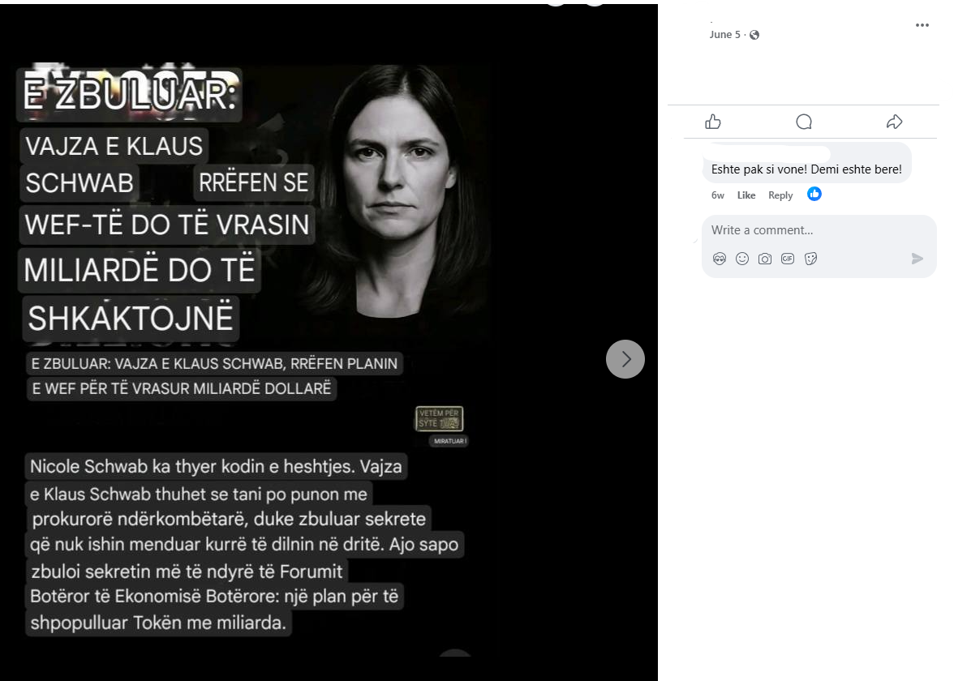Open the three-dot post options menu
Image resolution: width=954 pixels, height=681 pixels.
click(x=922, y=25)
